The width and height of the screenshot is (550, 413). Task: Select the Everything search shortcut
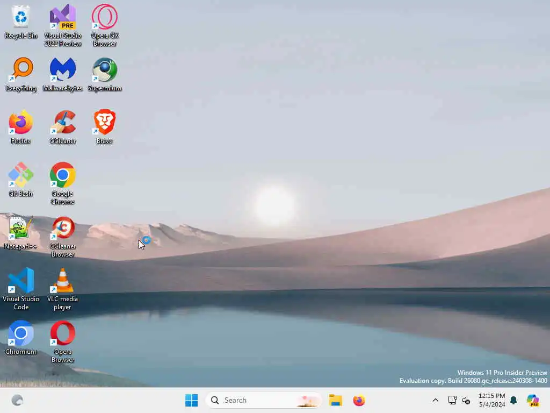21,74
